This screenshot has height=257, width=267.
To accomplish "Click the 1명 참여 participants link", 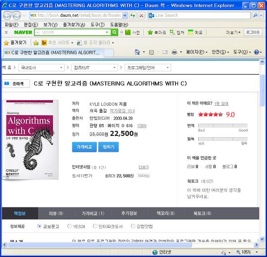I will click(x=221, y=103).
